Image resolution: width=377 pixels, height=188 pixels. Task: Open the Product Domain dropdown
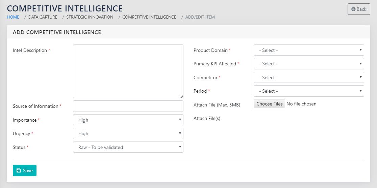(x=308, y=50)
